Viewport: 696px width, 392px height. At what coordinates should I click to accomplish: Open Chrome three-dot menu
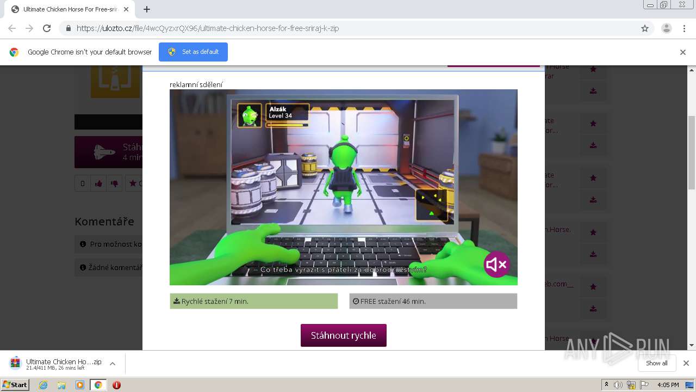684,28
